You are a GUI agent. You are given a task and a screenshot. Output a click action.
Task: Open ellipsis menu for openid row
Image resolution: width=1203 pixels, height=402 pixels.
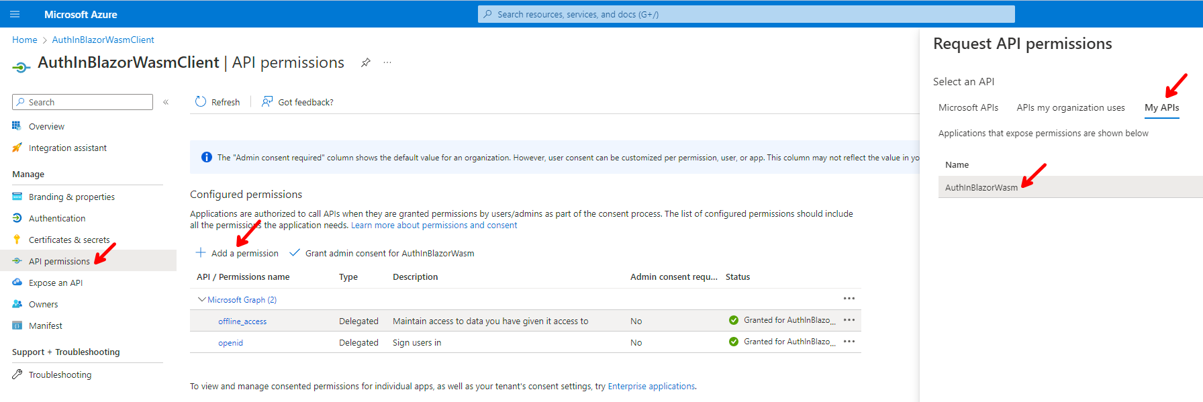849,341
